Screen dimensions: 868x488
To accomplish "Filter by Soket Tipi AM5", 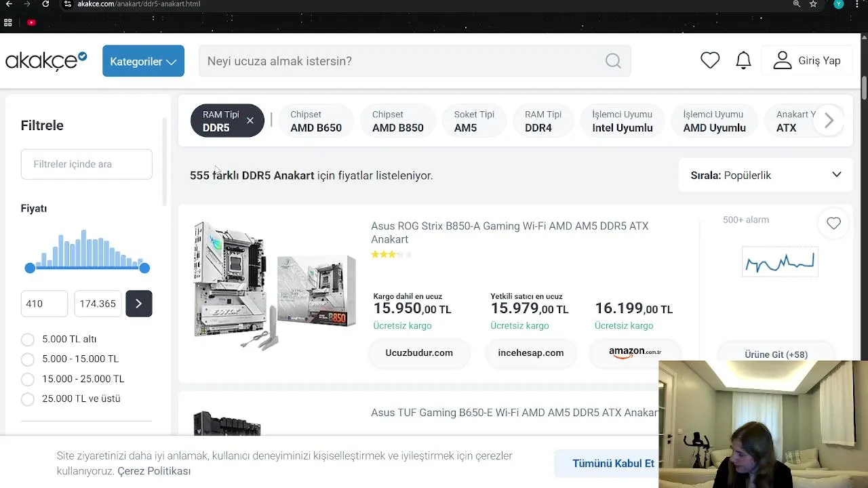I will [x=474, y=121].
